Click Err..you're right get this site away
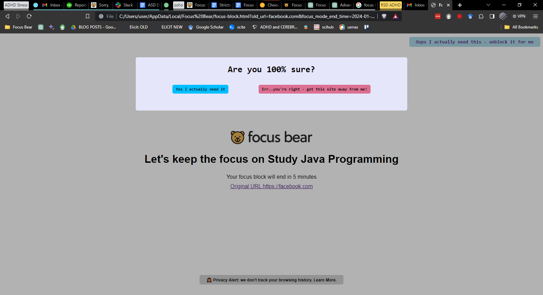Viewport: 543px width, 295px height. (314, 89)
